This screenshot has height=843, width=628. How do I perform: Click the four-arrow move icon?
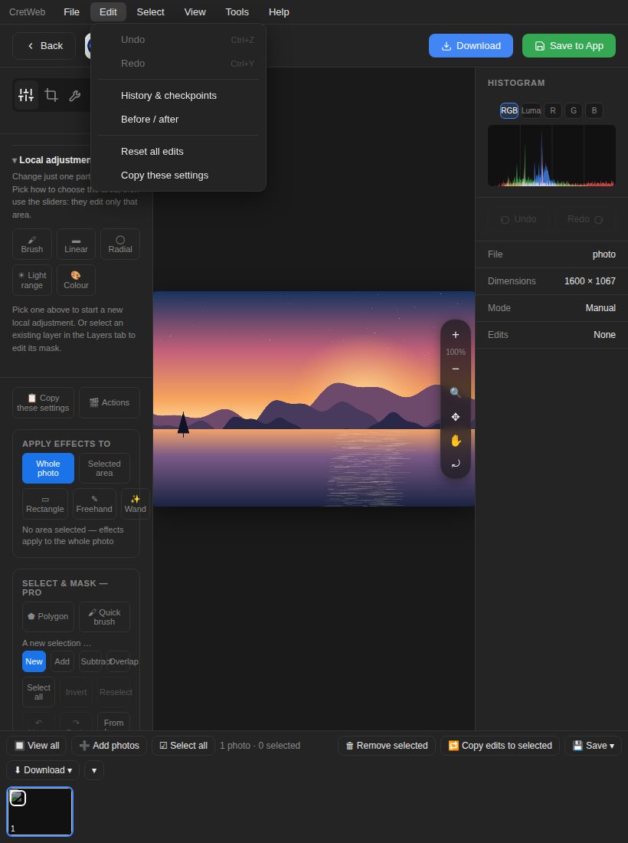tap(456, 417)
